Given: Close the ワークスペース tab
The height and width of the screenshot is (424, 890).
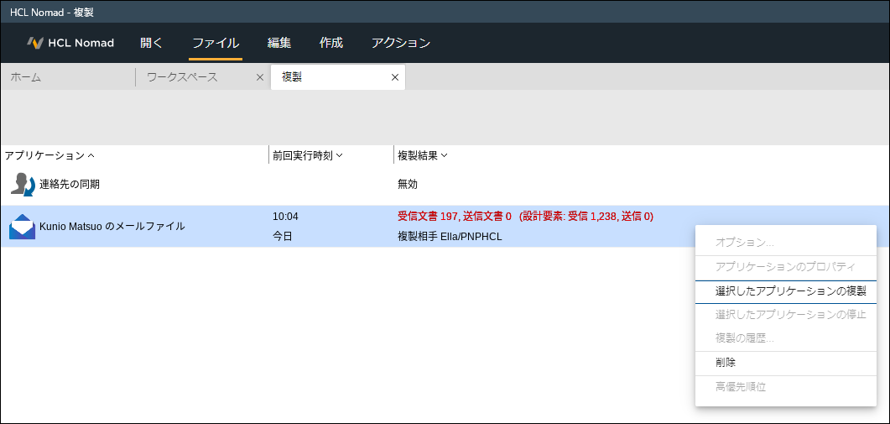Looking at the screenshot, I should 260,77.
